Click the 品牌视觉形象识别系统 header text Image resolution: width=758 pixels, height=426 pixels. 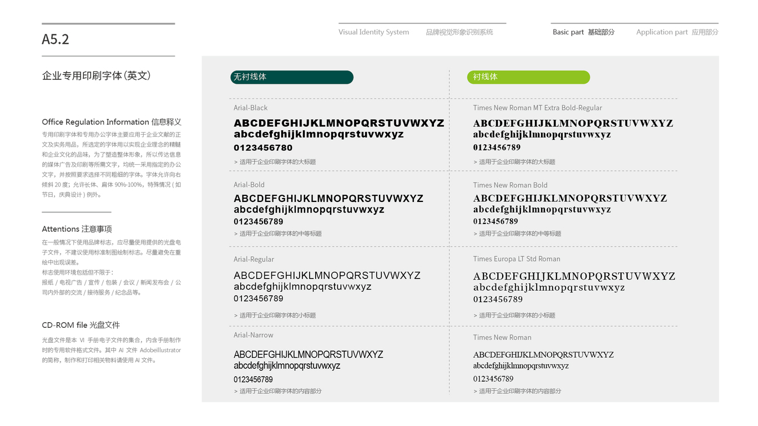(459, 32)
